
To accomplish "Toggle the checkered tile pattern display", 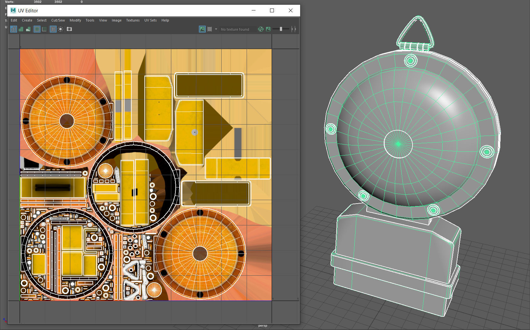I will coord(210,29).
